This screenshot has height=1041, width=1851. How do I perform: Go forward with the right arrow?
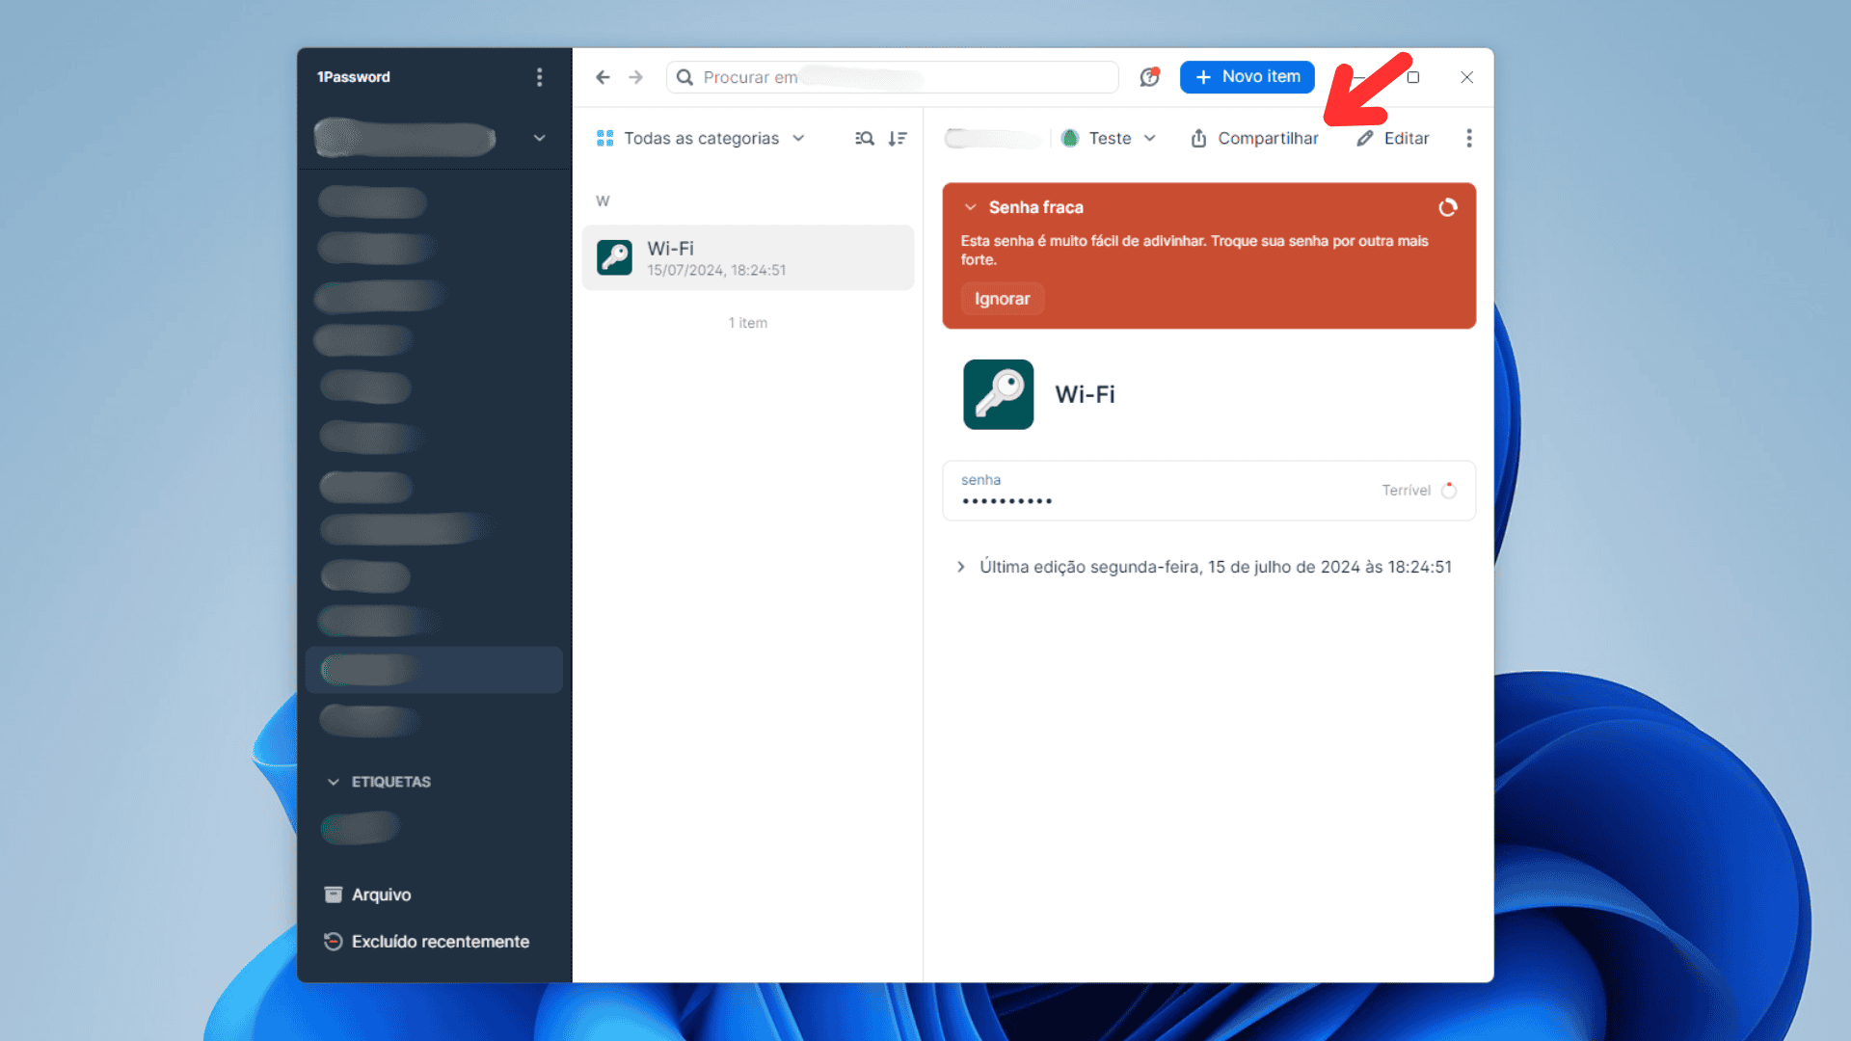pyautogui.click(x=635, y=77)
